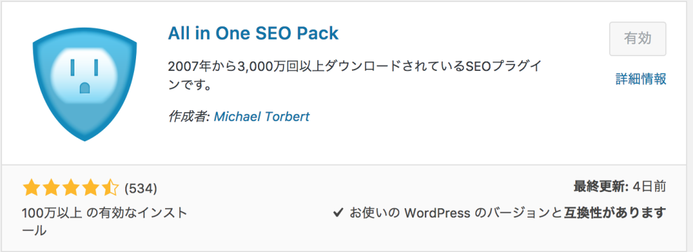Click the fourth gold rating star

pos(90,188)
